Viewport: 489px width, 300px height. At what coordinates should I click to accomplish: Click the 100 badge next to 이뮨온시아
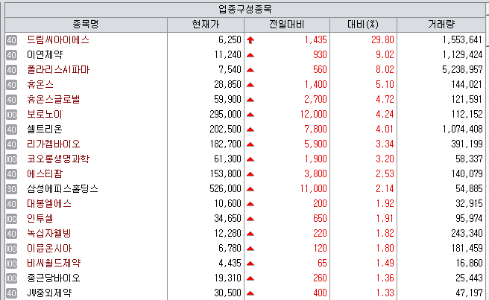pos(11,249)
